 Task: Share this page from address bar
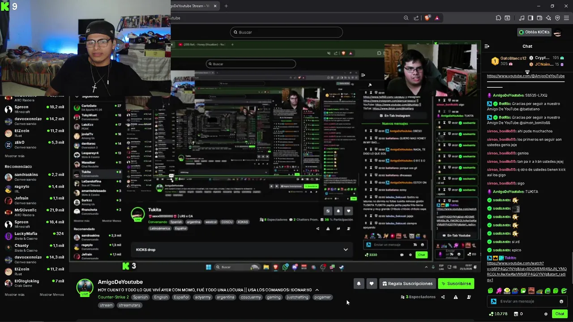416,18
